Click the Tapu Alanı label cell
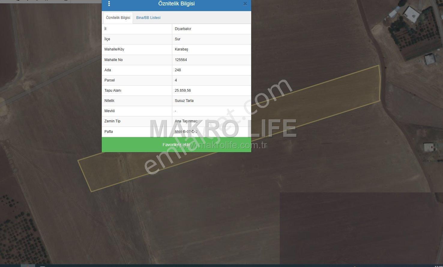The image size is (443, 267). click(x=137, y=91)
